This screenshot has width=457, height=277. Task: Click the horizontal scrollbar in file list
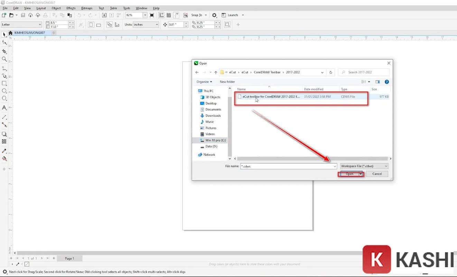(311, 159)
